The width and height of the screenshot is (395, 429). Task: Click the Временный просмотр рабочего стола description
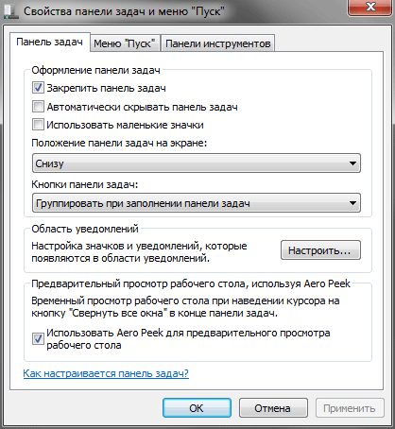pyautogui.click(x=185, y=307)
